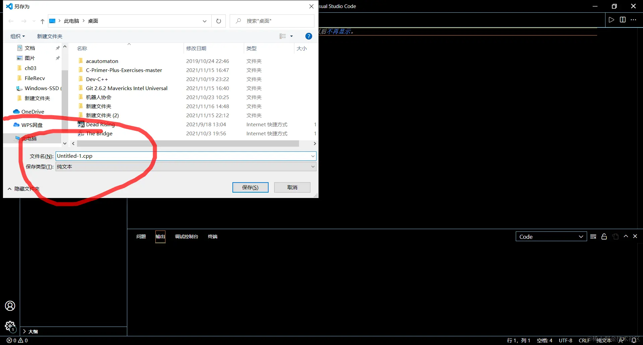Screen dimensions: 643x345
Task: Select the Dead Rising shortcut
Action: tap(100, 124)
